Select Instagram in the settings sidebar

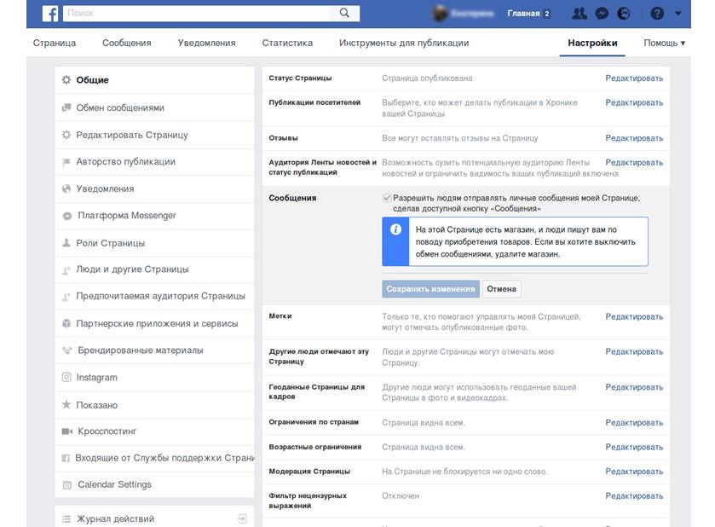(x=96, y=378)
